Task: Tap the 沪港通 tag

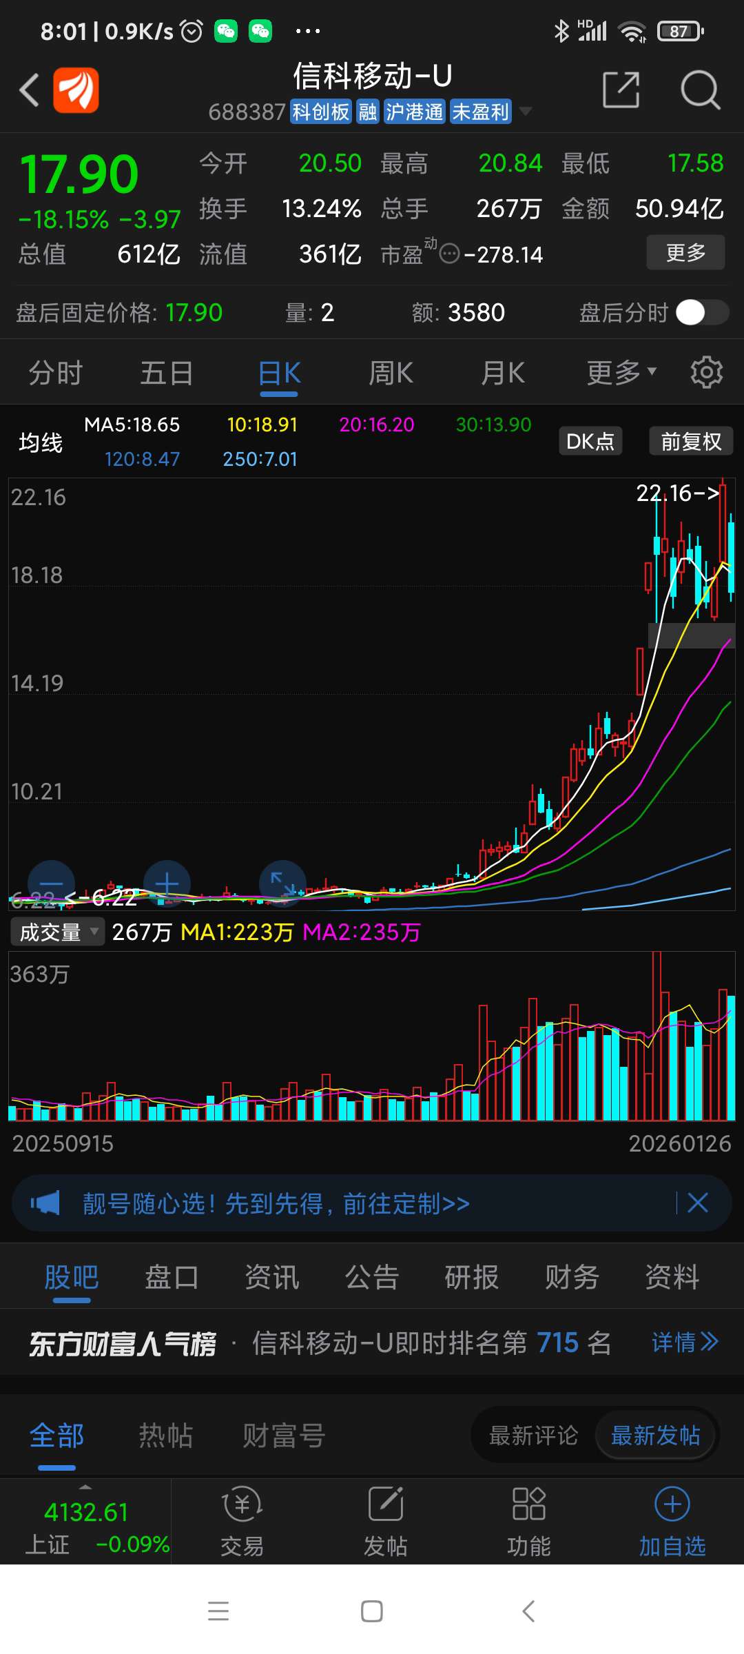Action: point(414,112)
